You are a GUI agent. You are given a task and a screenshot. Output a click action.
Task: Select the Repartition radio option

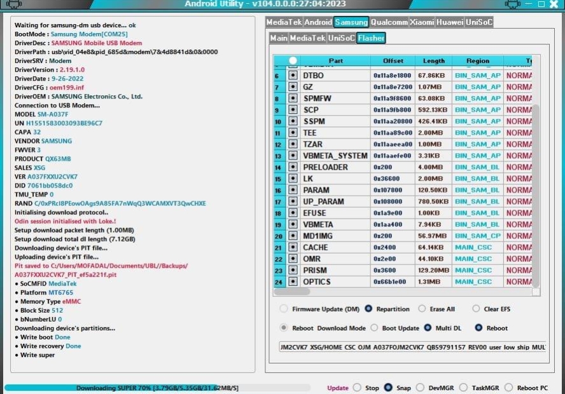pos(368,309)
